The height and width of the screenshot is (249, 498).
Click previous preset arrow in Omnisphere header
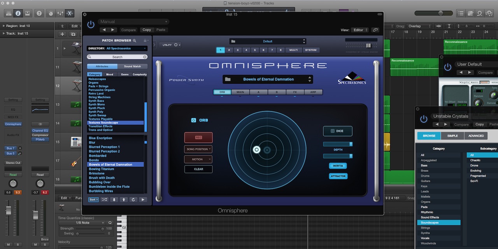click(x=104, y=30)
